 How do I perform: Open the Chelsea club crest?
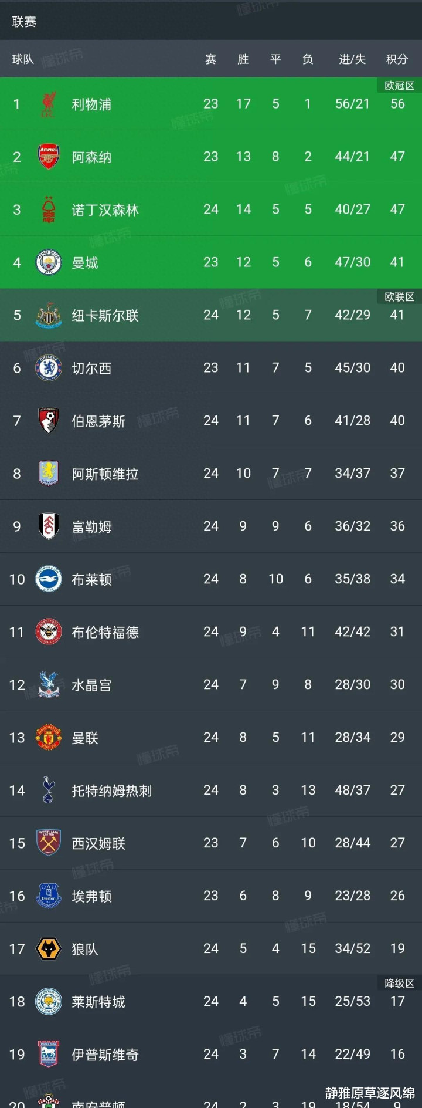pyautogui.click(x=48, y=368)
